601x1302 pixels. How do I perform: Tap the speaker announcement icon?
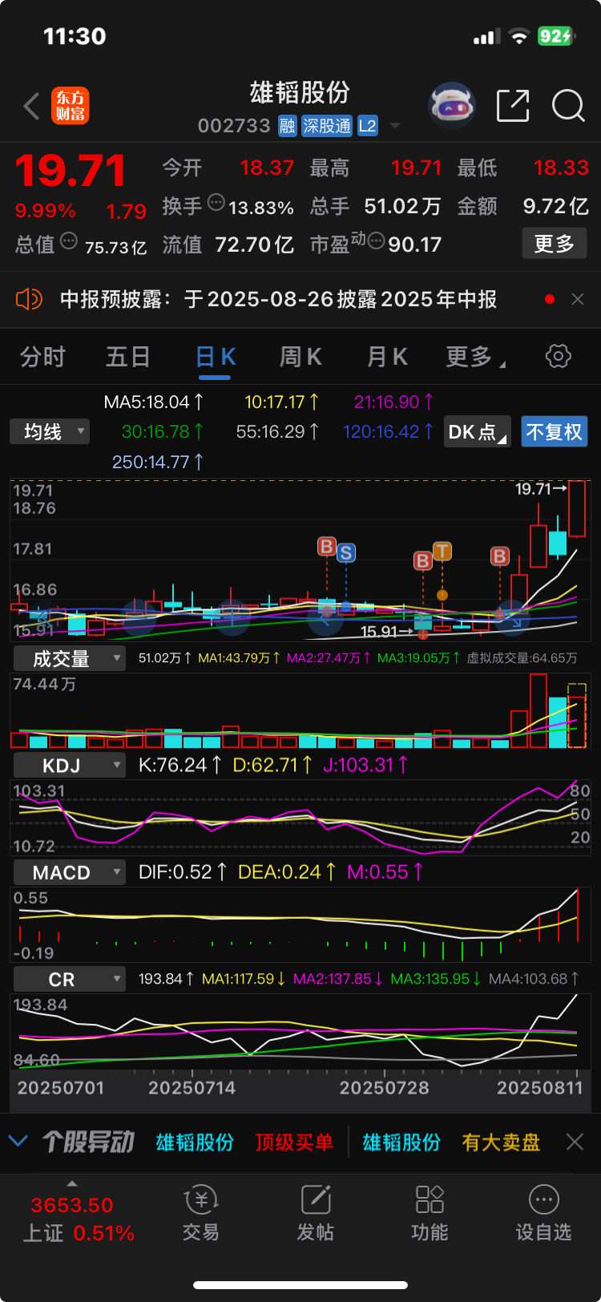[29, 300]
